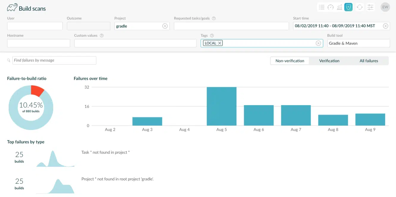Open the build scans list view icon

click(x=321, y=7)
